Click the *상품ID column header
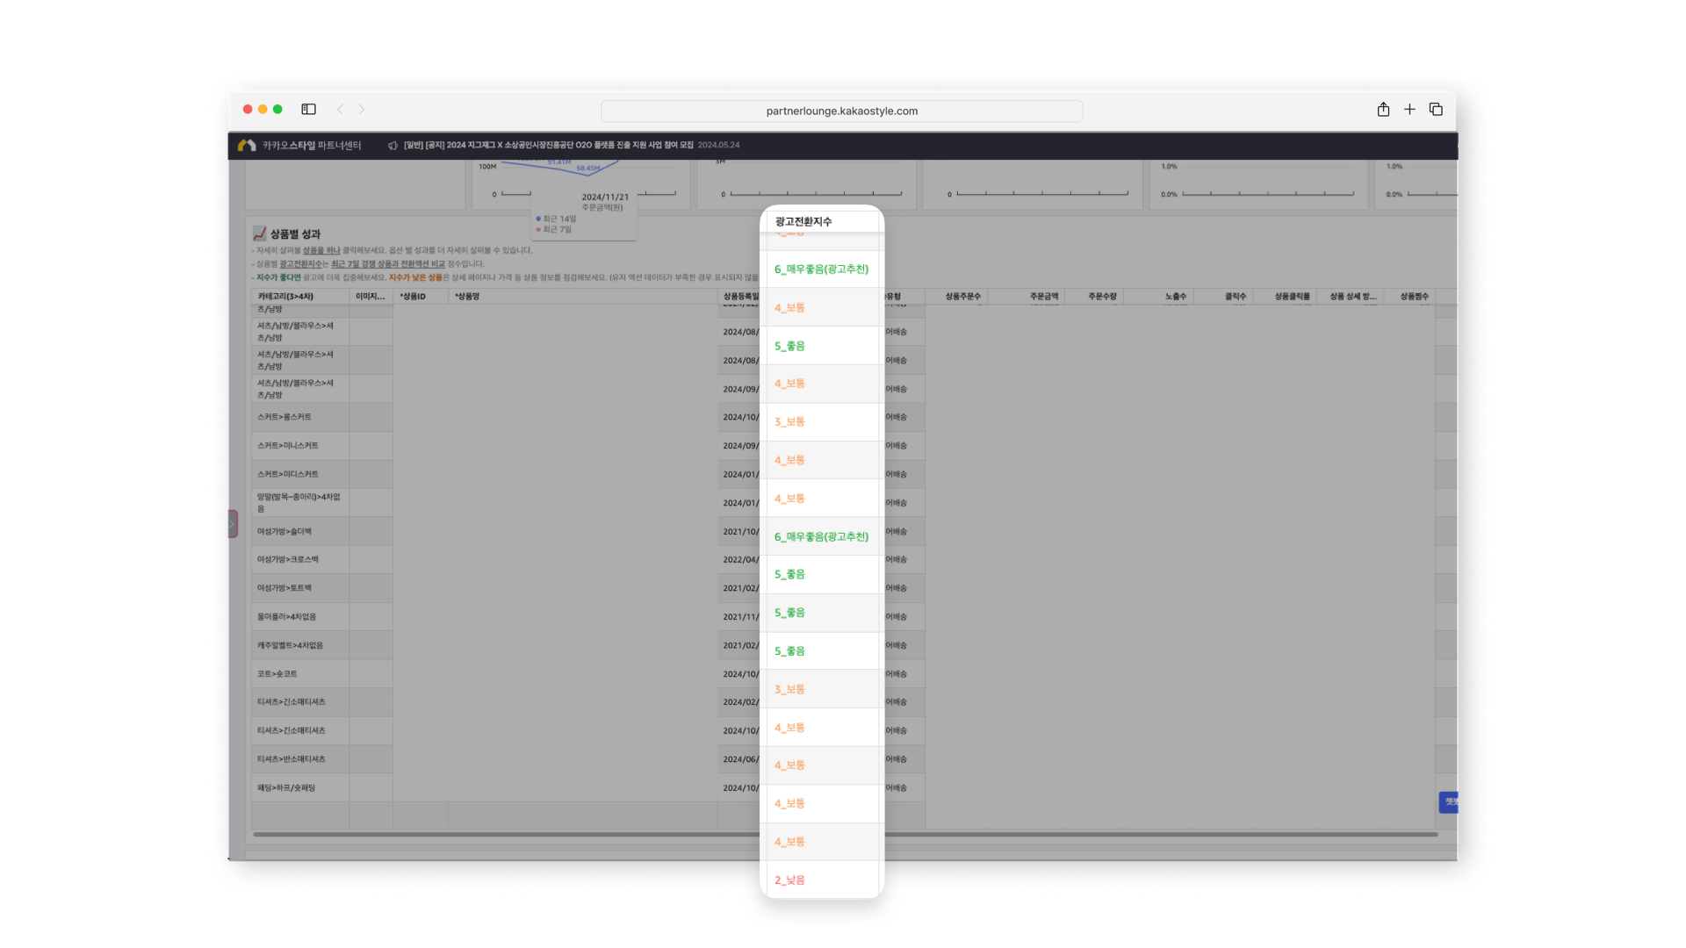Viewport: 1686px width, 948px height. point(421,297)
